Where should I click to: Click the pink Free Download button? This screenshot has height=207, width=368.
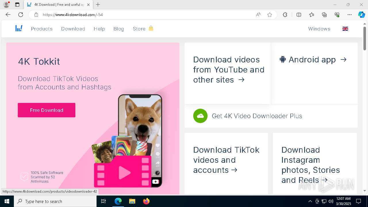pos(47,110)
